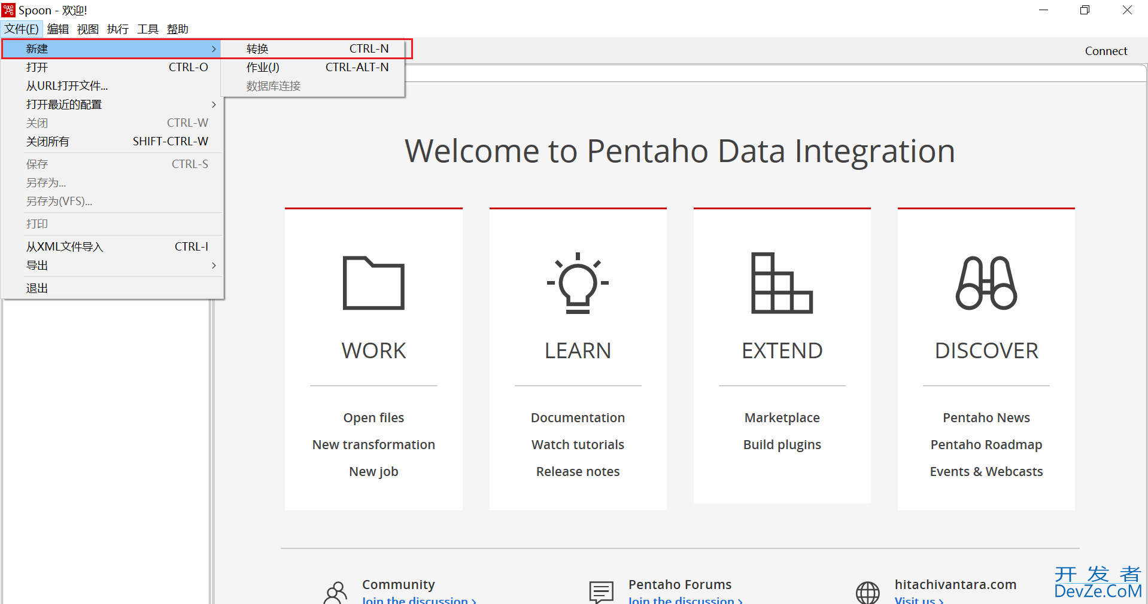Open the 帮助 menu
The width and height of the screenshot is (1148, 604).
point(178,29)
